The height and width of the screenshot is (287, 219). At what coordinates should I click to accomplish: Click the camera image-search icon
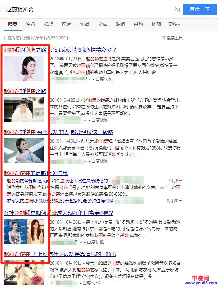point(177,9)
